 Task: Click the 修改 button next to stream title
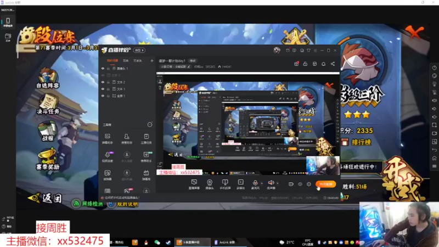pyautogui.click(x=193, y=60)
